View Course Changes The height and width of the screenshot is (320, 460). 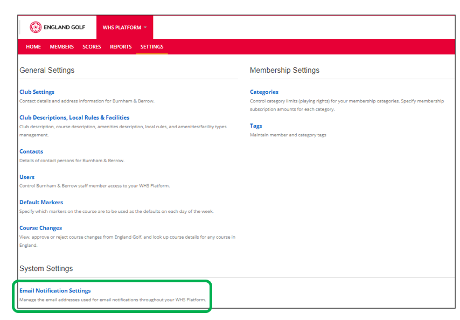(x=40, y=228)
